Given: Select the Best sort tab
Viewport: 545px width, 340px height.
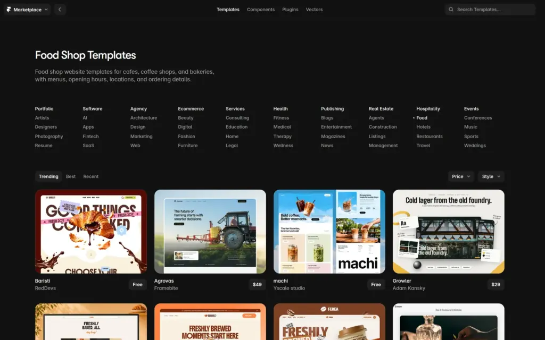Looking at the screenshot, I should tap(71, 176).
